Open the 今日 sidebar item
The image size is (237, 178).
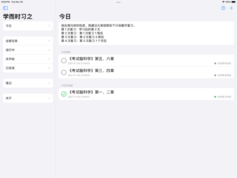click(28, 26)
